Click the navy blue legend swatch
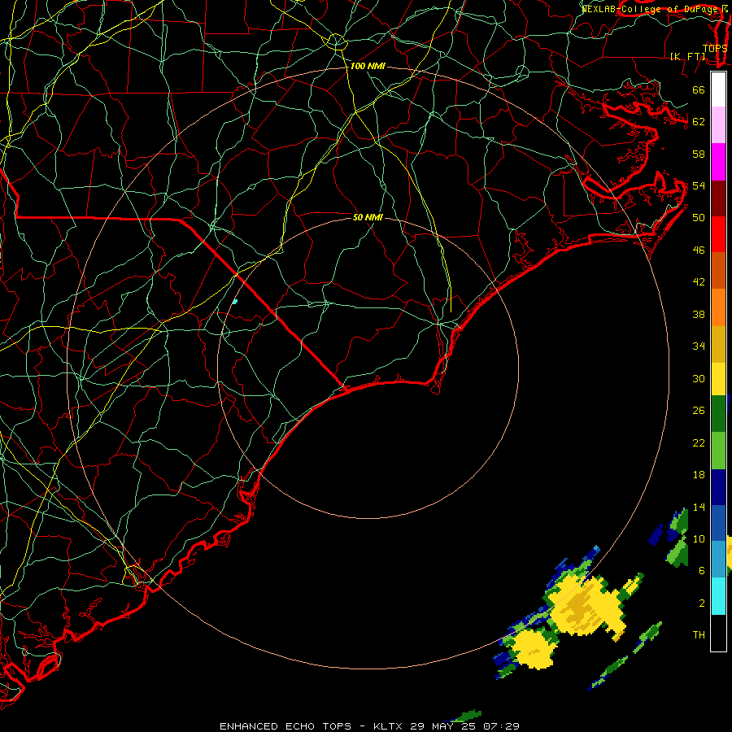 tap(718, 487)
